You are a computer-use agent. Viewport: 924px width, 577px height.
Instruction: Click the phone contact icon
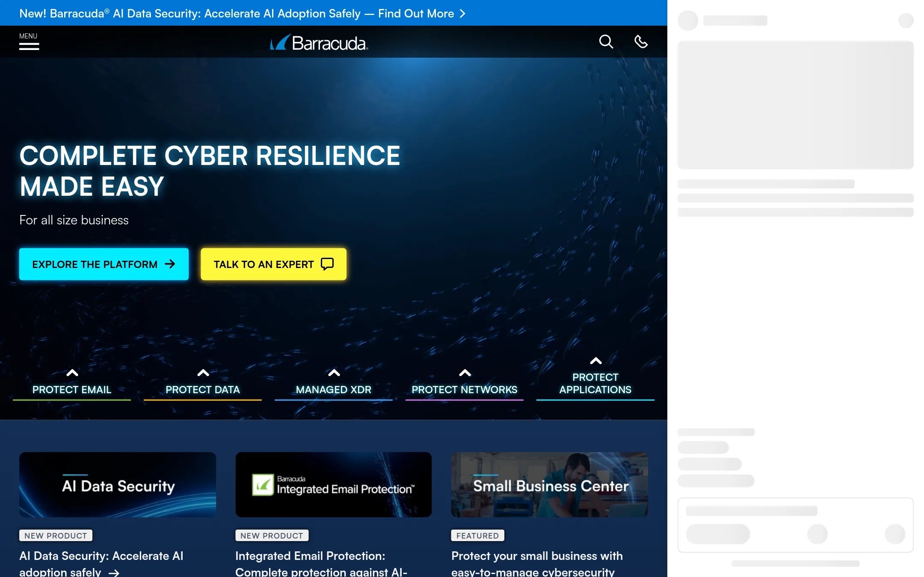[641, 41]
